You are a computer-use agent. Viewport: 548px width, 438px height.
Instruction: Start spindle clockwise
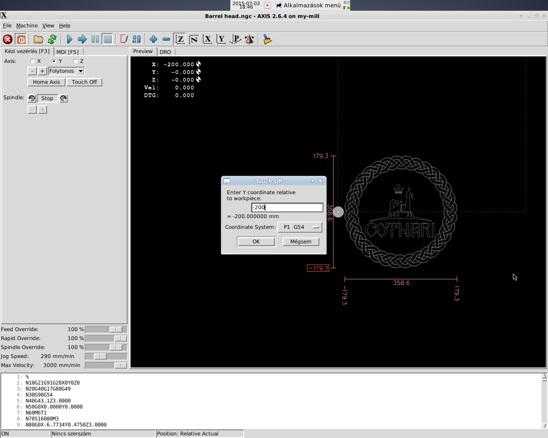[63, 98]
